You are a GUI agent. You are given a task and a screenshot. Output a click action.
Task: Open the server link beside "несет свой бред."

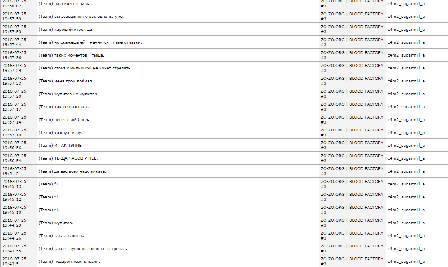[x=352, y=119]
